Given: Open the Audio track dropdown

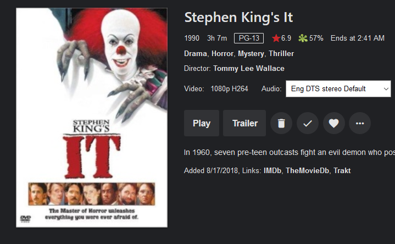Looking at the screenshot, I should (338, 88).
